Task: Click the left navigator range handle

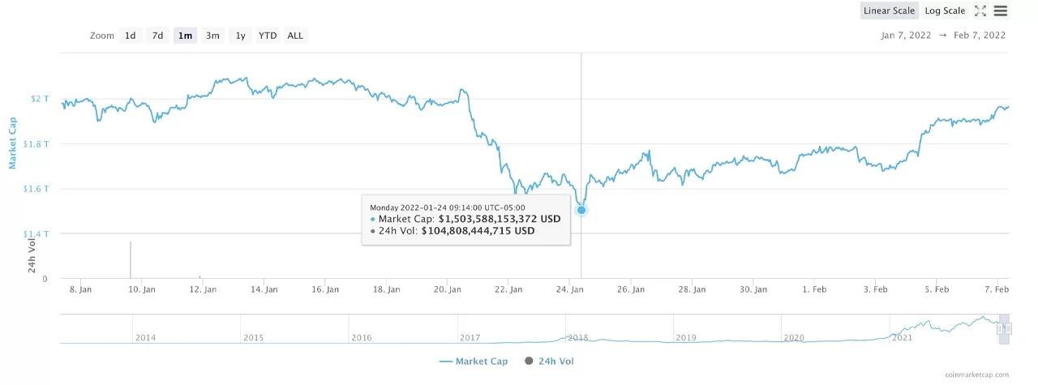Action: tap(1000, 328)
